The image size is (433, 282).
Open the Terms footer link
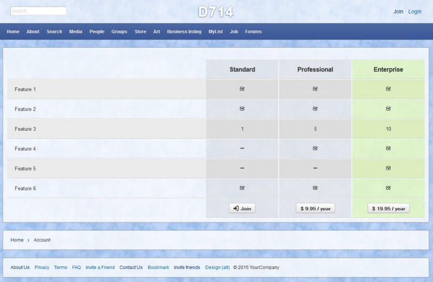click(x=61, y=267)
